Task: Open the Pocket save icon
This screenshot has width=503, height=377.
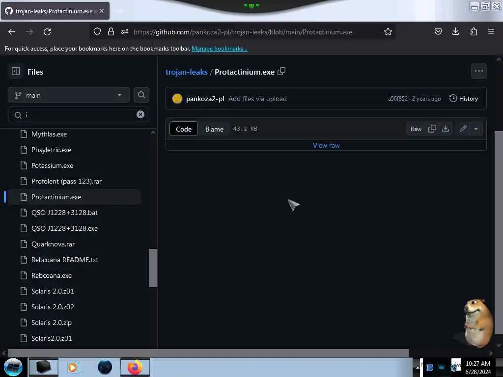Action: (438, 31)
